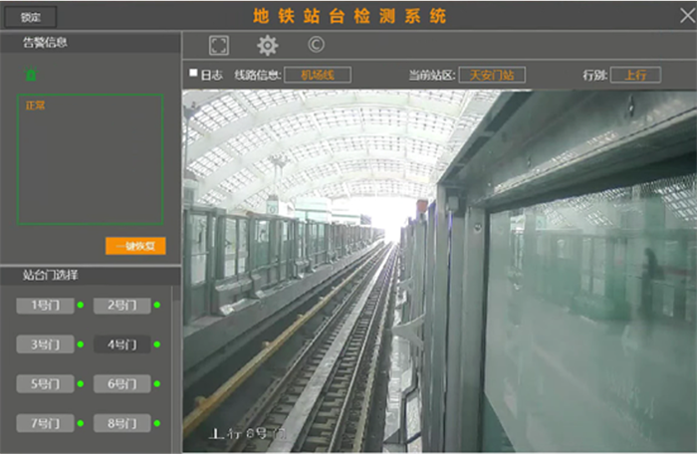Click the fullscreen frame icon
The width and height of the screenshot is (697, 454).
coord(219,45)
